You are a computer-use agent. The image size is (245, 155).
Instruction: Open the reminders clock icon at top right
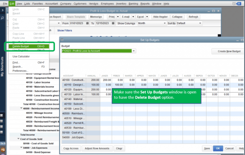point(234,4)
